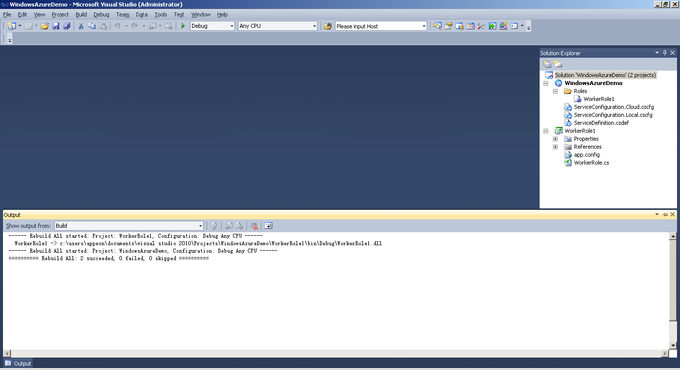This screenshot has height=370, width=680.
Task: Open the Debug menu
Action: (102, 14)
